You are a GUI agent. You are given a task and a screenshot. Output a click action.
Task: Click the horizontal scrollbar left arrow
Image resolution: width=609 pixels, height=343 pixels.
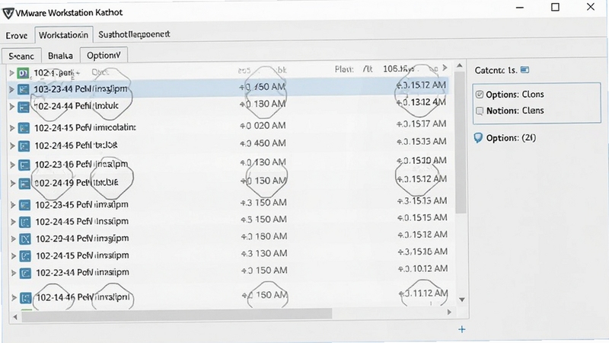15,317
